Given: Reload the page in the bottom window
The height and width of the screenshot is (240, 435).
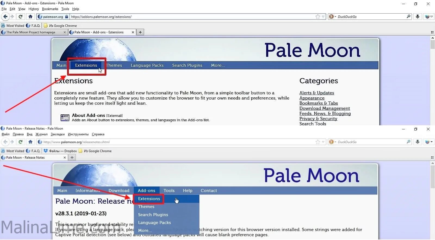Looking at the screenshot, I should (x=20, y=142).
